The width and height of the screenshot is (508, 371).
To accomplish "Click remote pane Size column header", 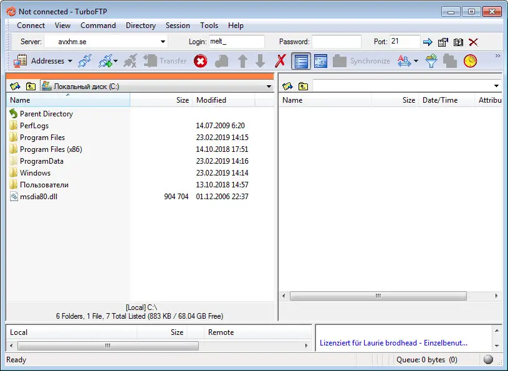I will pyautogui.click(x=395, y=100).
